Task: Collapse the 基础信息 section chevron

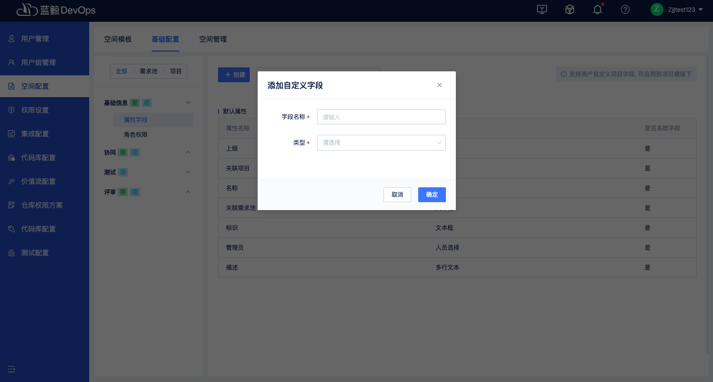Action: point(188,103)
